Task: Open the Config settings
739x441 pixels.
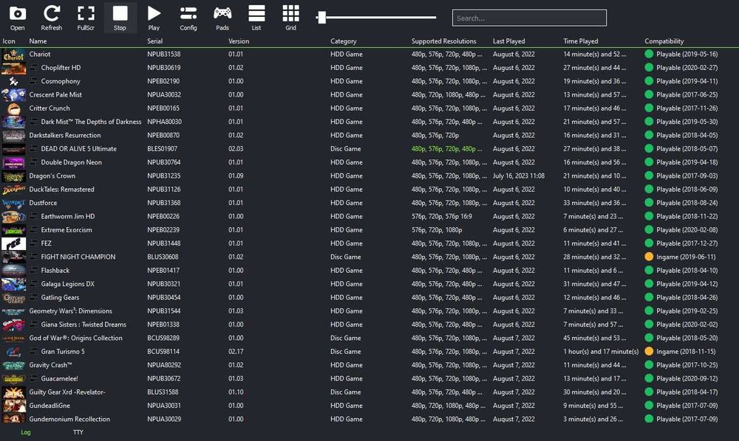Action: [x=188, y=18]
